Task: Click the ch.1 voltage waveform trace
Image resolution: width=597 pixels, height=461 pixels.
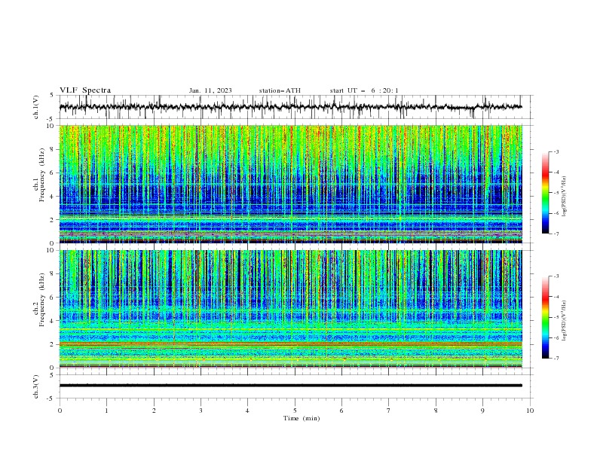Action: tap(290, 107)
